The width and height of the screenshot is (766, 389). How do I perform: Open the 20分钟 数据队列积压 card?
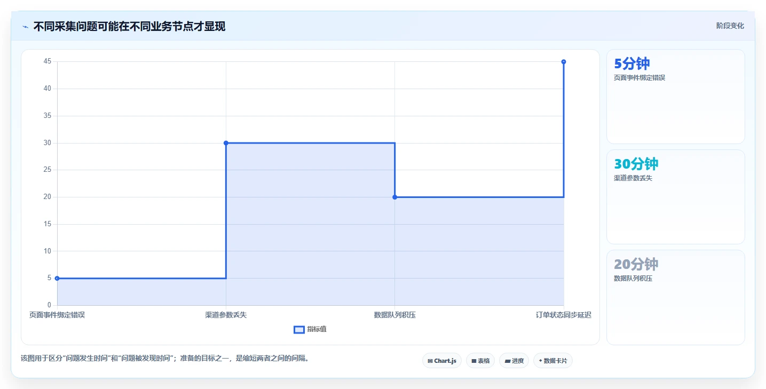[675, 298]
